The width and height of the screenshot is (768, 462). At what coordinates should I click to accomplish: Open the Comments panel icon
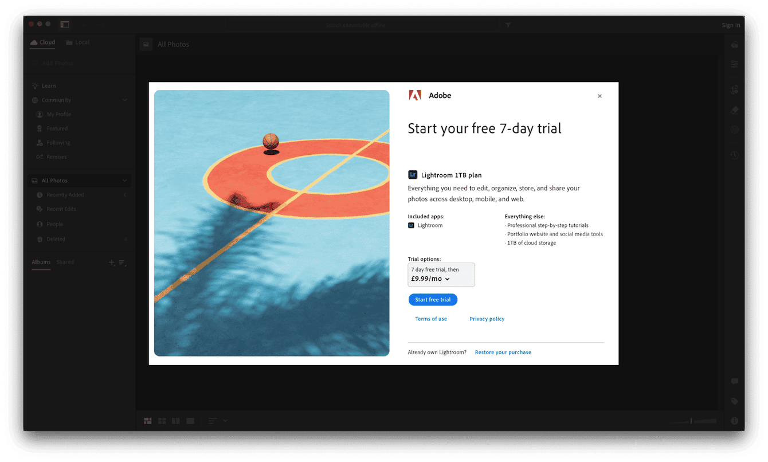(x=734, y=381)
